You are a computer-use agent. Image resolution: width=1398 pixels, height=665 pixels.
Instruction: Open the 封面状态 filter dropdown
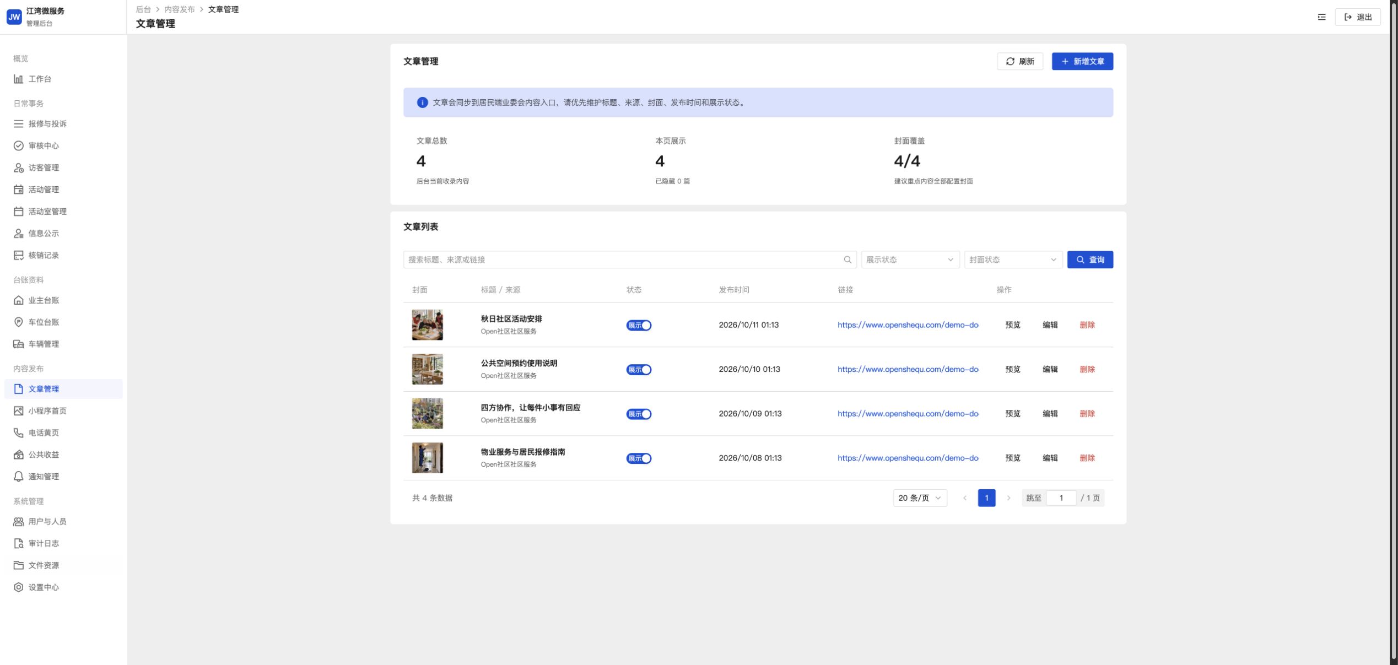pos(1013,259)
